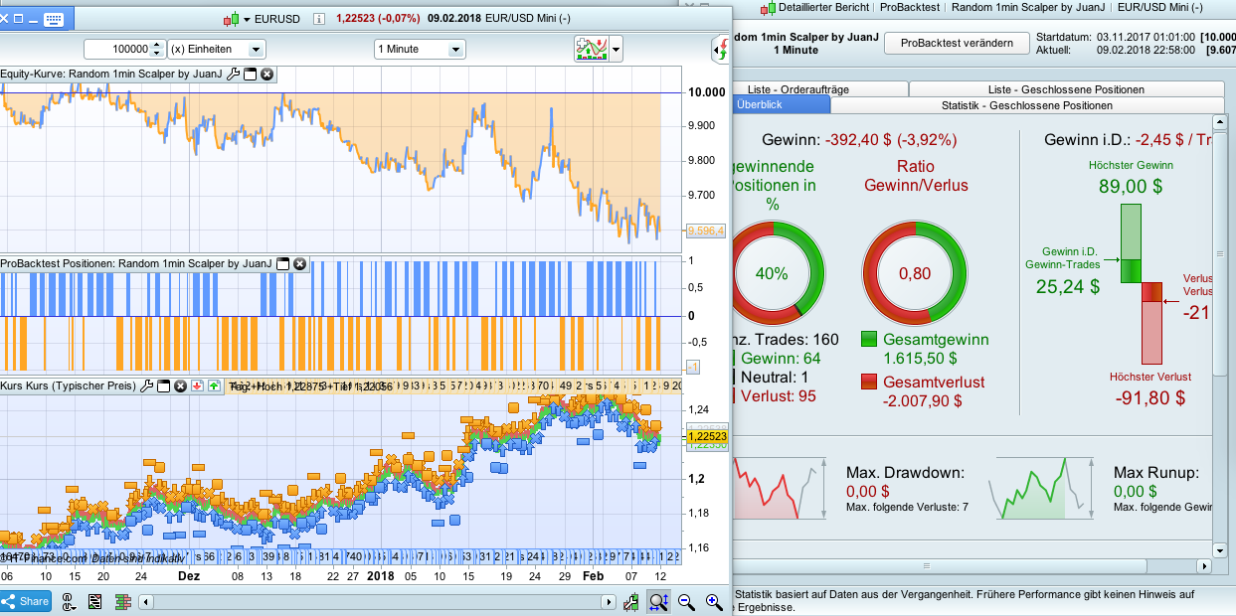The image size is (1236, 616).
Task: Maximize the Kurs price panel
Action: (x=164, y=385)
